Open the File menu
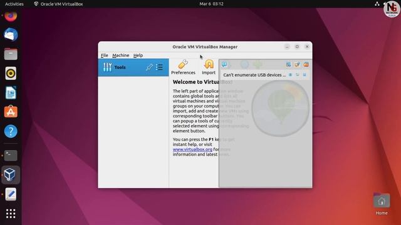The width and height of the screenshot is (401, 225). pyautogui.click(x=105, y=56)
